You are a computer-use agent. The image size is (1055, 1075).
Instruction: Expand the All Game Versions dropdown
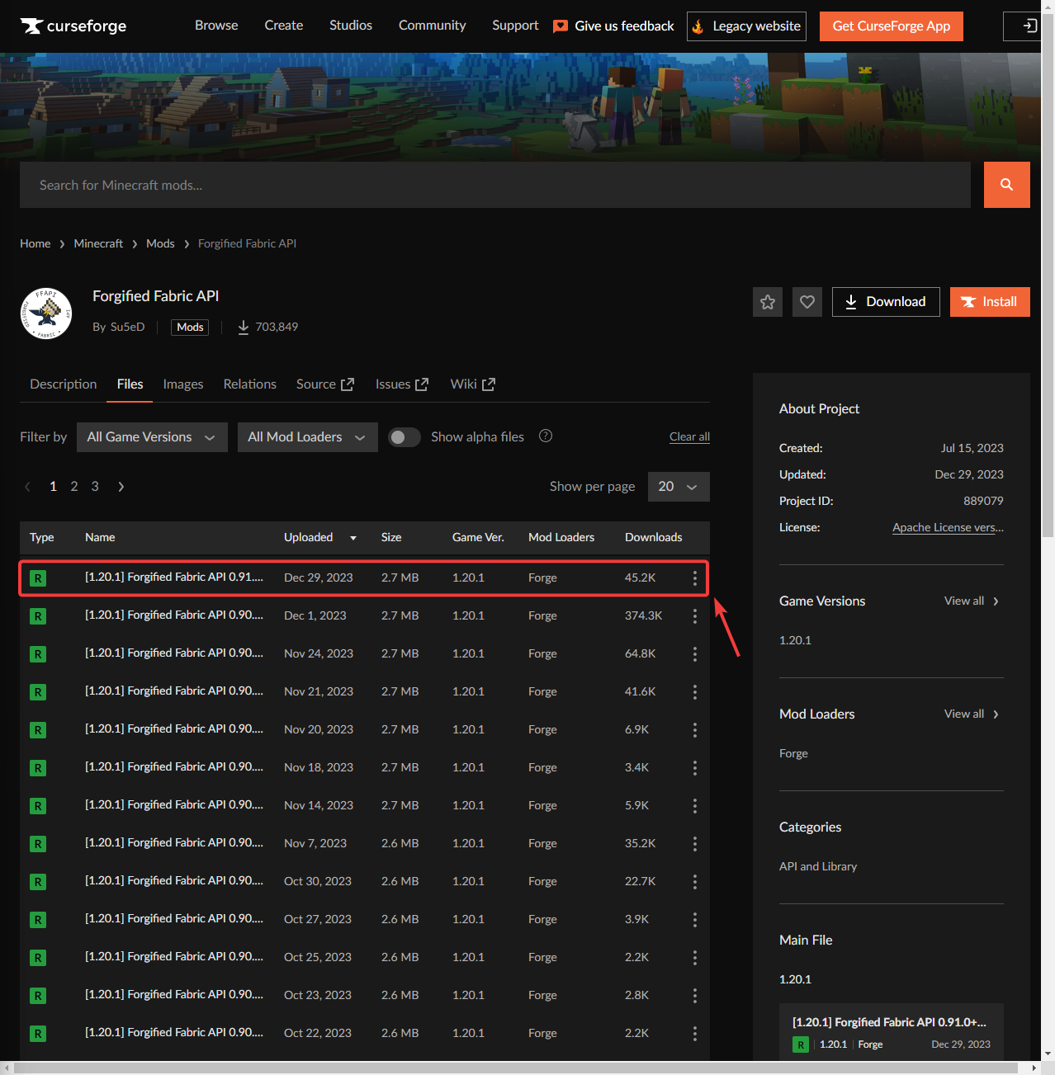pos(152,437)
